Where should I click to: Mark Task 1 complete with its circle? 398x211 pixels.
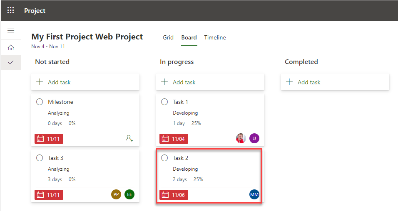[164, 102]
